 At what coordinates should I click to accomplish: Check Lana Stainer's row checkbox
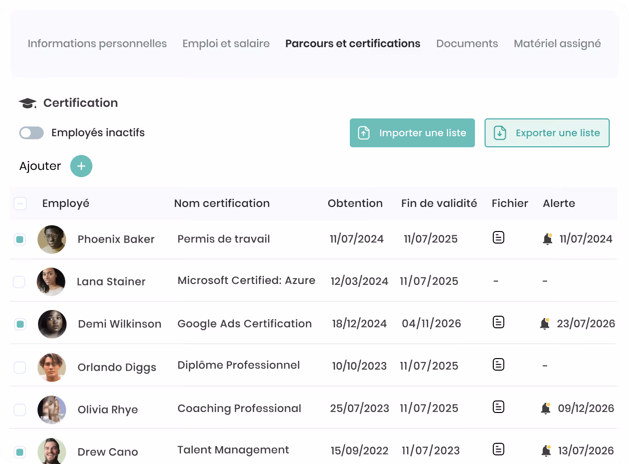pyautogui.click(x=19, y=282)
